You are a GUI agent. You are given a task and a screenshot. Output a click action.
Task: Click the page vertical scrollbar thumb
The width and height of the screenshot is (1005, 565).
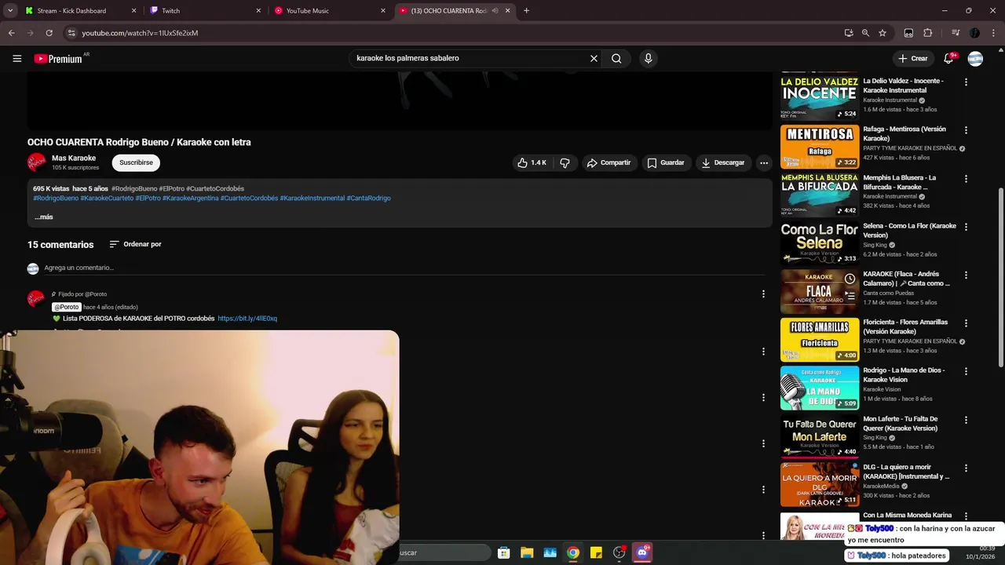(1000, 277)
